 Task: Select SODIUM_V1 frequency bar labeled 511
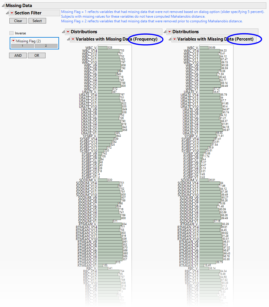pyautogui.click(x=105, y=221)
